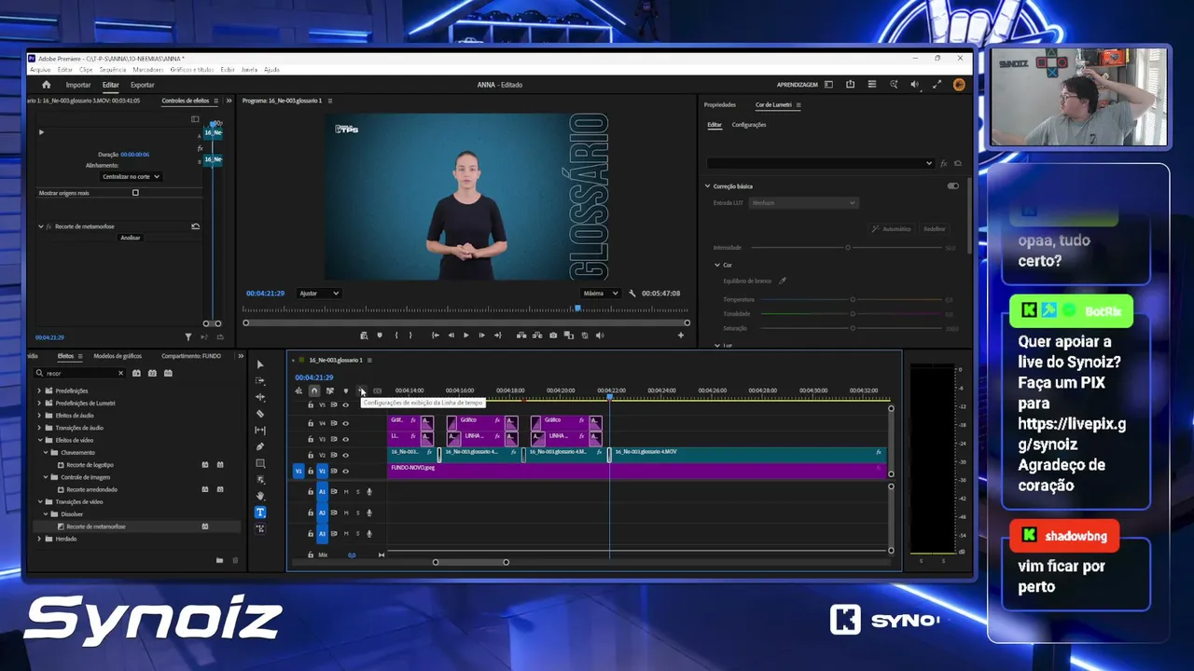1194x671 pixels.
Task: Mute audio track A1
Action: point(346,492)
